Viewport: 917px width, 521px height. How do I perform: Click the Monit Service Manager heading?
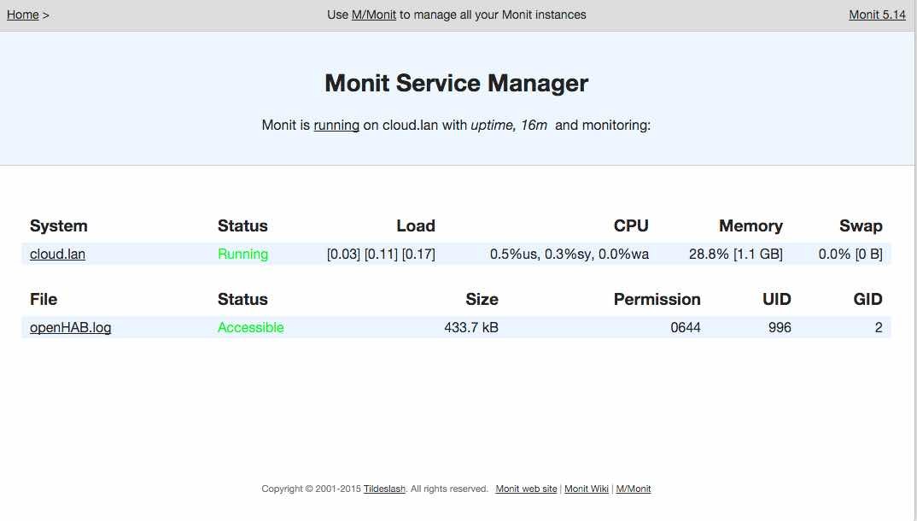tap(456, 84)
